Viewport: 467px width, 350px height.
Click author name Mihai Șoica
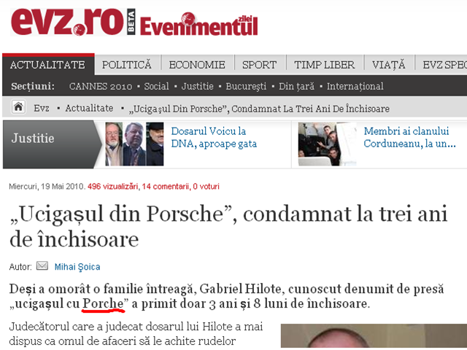(77, 267)
